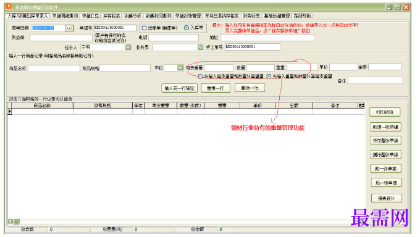Go to 后一张单据

386,183
